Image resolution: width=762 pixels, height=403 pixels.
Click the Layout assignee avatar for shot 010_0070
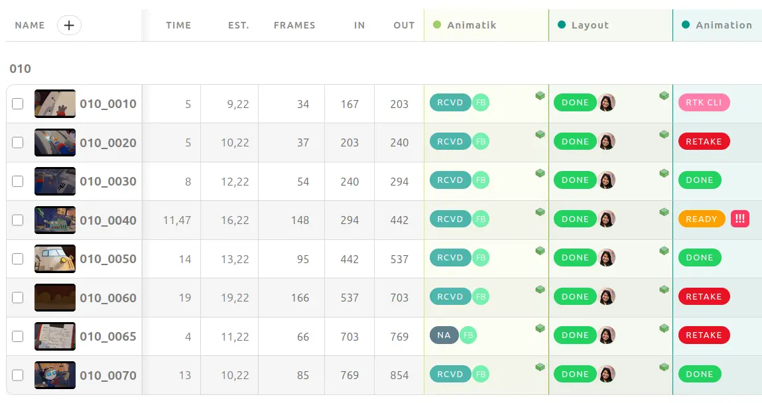pyautogui.click(x=606, y=374)
